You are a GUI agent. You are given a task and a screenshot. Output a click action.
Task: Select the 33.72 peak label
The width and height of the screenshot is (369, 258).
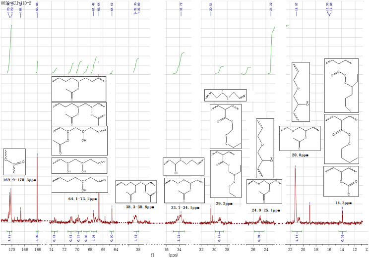click(x=180, y=10)
